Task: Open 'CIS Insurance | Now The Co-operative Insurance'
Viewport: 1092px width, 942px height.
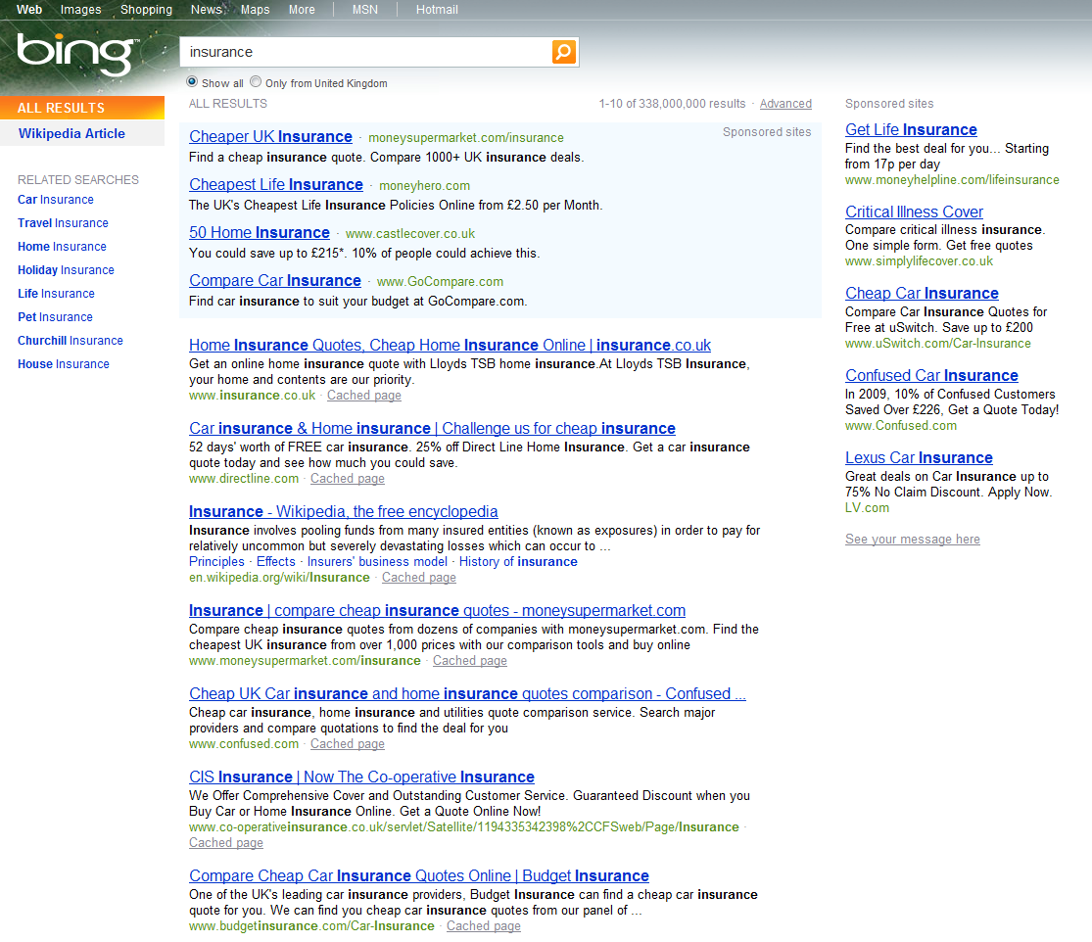Action: pos(362,777)
